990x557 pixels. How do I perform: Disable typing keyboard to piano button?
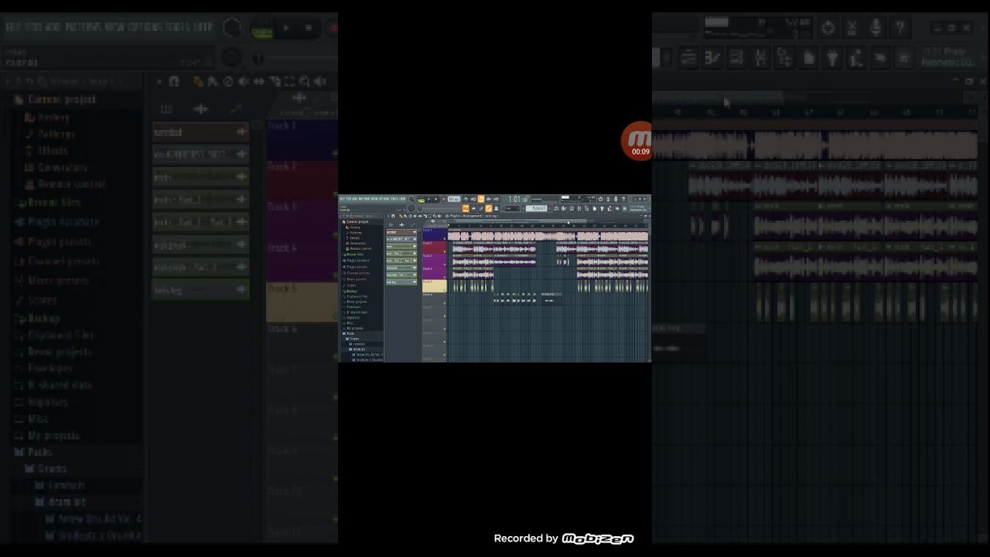click(466, 208)
